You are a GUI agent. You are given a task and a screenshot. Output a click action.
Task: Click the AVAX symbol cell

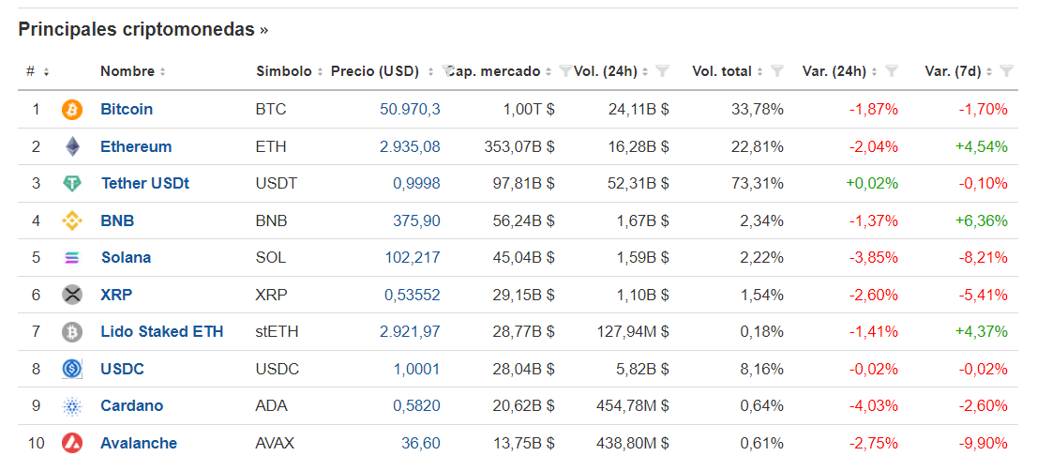[275, 443]
